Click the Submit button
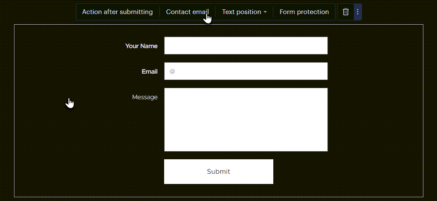 tap(218, 172)
